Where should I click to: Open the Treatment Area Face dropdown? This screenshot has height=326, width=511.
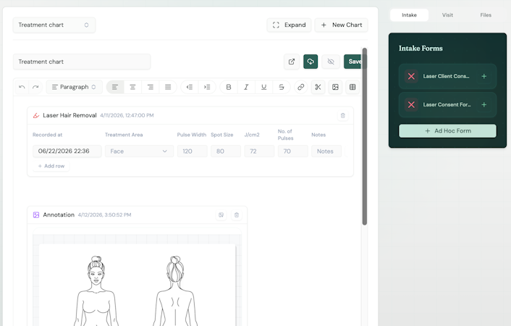tap(139, 151)
